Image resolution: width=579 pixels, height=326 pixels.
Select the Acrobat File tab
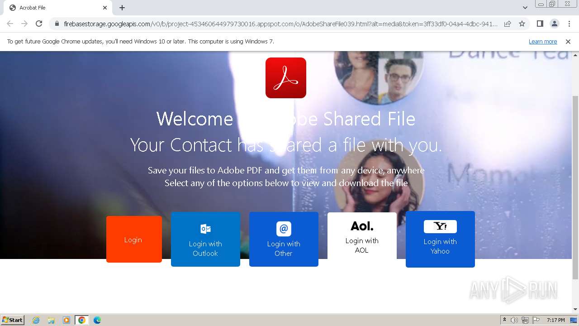tap(58, 8)
